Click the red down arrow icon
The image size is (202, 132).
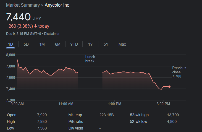pos(36,26)
